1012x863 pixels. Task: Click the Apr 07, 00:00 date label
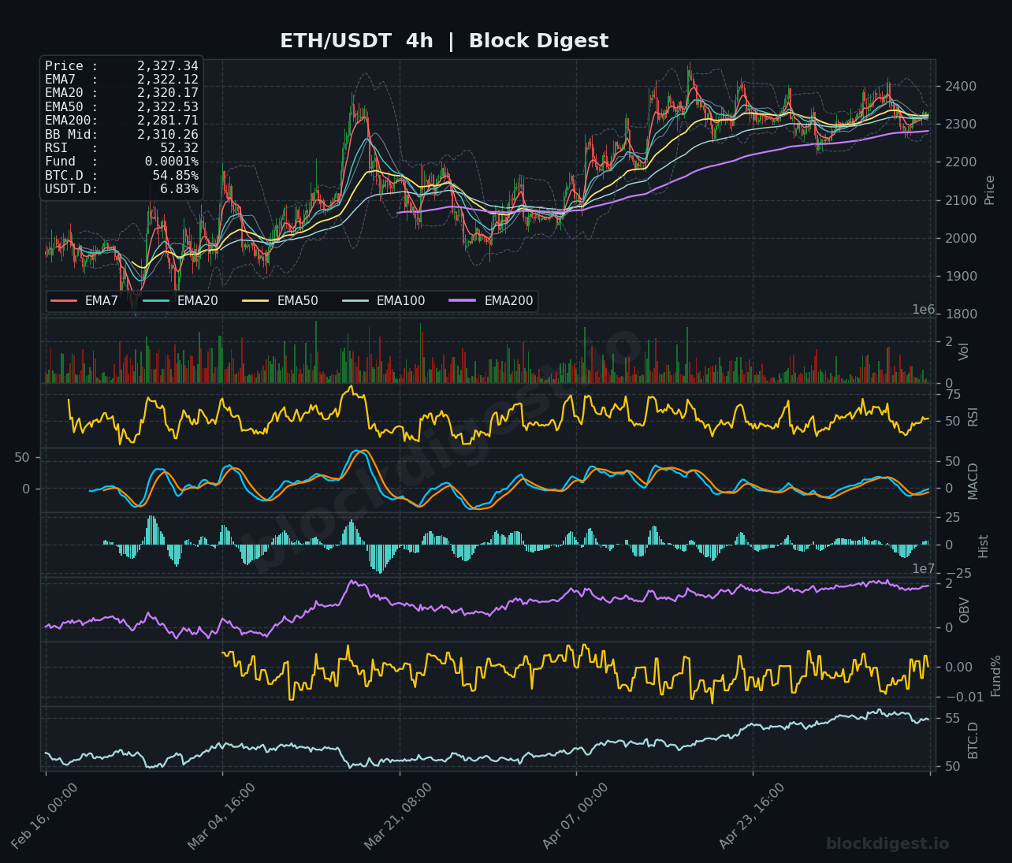point(575,816)
